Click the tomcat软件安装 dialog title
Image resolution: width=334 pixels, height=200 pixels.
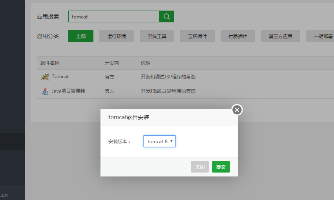(129, 117)
